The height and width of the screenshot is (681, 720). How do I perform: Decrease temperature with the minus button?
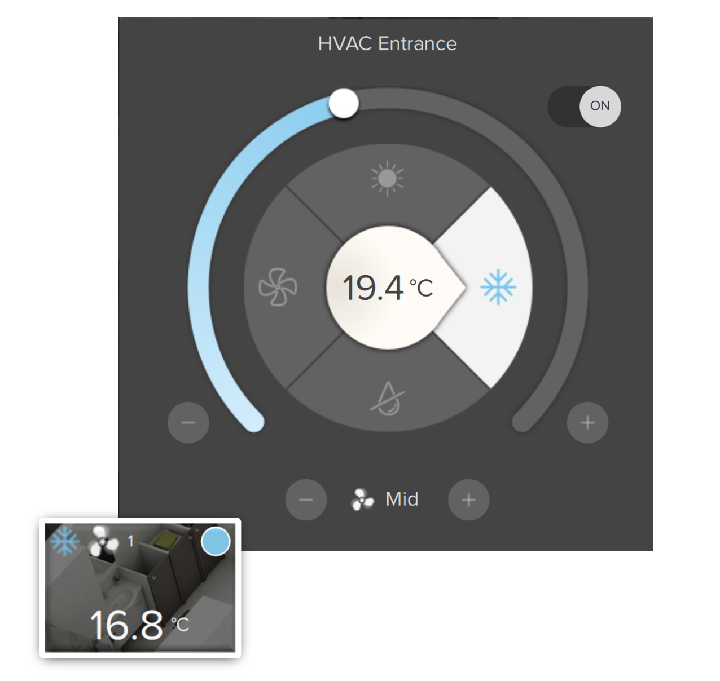188,422
